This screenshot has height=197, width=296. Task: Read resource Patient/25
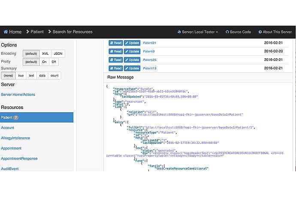pos(116,60)
